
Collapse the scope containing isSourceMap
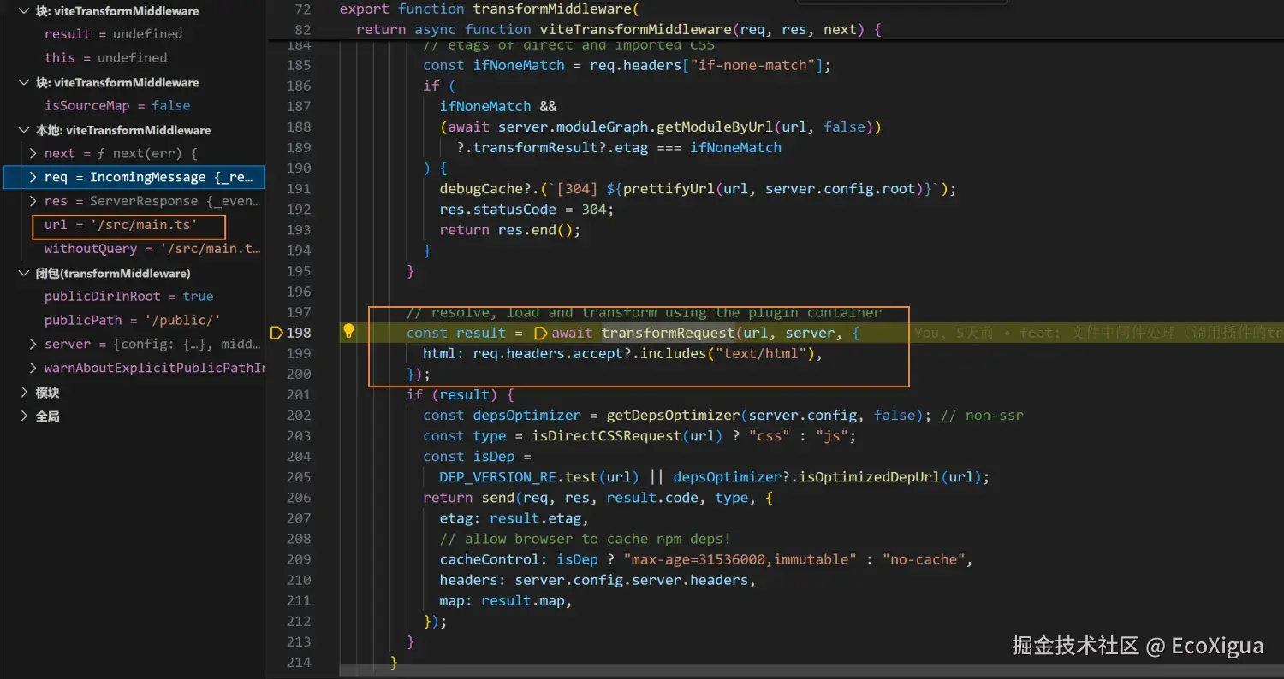click(x=25, y=82)
